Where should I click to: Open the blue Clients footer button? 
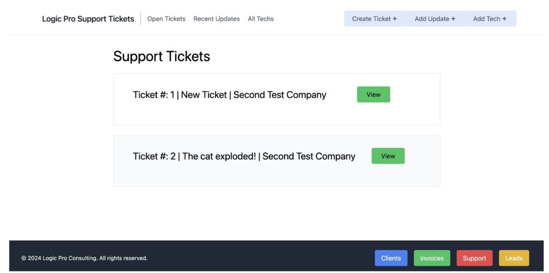click(x=391, y=259)
